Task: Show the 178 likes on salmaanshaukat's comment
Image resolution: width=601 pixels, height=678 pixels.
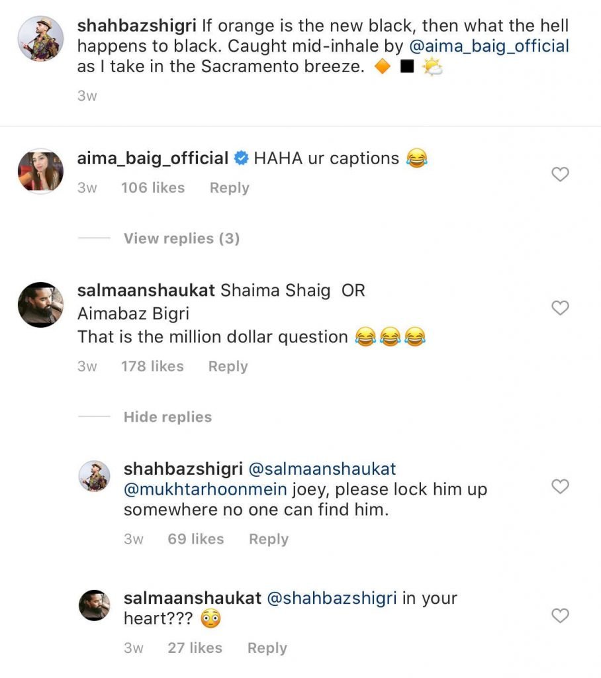Action: 152,367
